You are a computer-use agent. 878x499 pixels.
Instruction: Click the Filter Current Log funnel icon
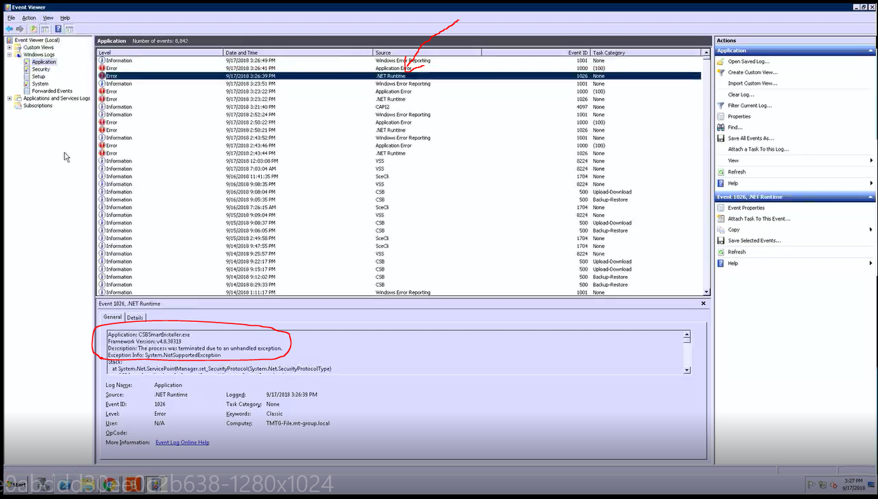(720, 105)
